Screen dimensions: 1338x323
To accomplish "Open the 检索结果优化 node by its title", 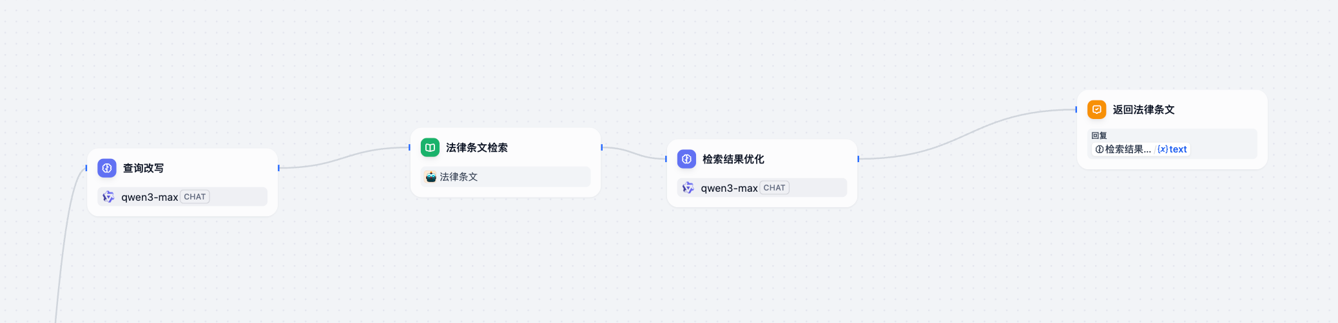I will pyautogui.click(x=733, y=159).
